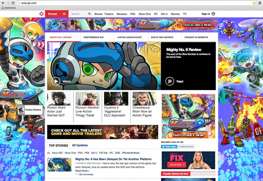Open the TV nav item
This screenshot has height=181, width=263.
185,14
